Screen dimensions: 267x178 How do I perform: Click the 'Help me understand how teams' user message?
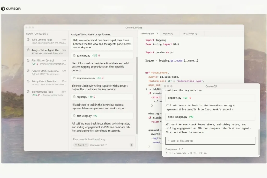pos(102,44)
